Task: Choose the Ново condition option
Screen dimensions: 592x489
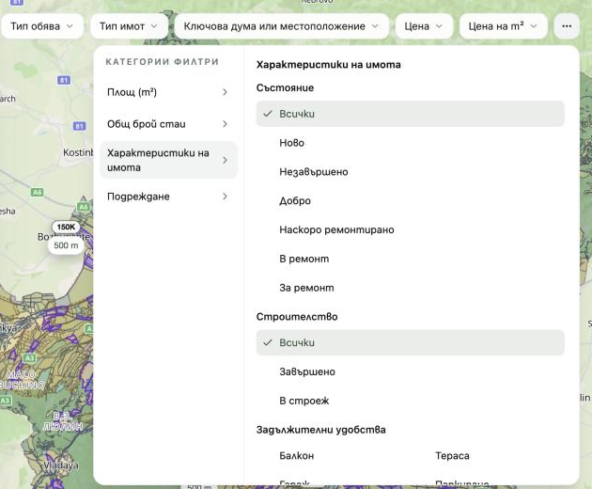Action: click(x=411, y=143)
